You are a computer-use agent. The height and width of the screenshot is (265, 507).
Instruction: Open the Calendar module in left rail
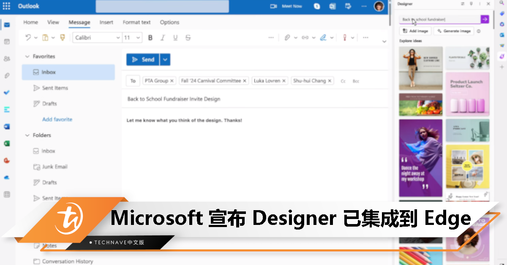[x=7, y=42]
